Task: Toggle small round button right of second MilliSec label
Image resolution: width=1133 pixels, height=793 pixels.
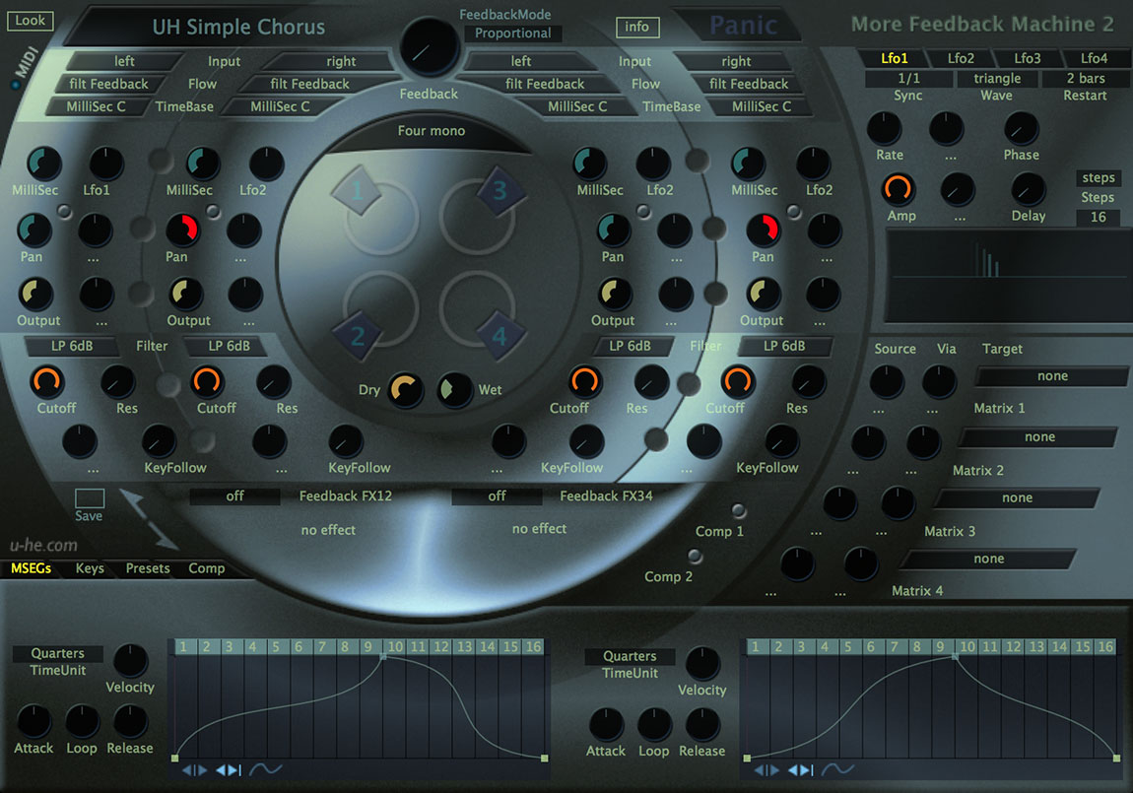Action: (x=213, y=211)
